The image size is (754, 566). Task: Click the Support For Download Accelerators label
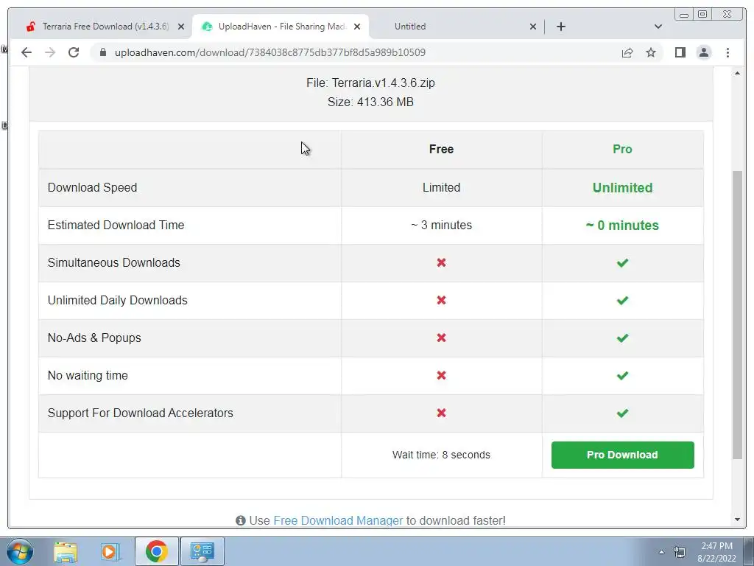[x=141, y=413]
